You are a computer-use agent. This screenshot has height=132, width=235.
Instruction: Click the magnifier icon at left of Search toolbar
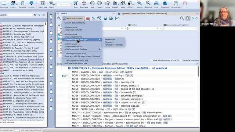[x=59, y=18]
